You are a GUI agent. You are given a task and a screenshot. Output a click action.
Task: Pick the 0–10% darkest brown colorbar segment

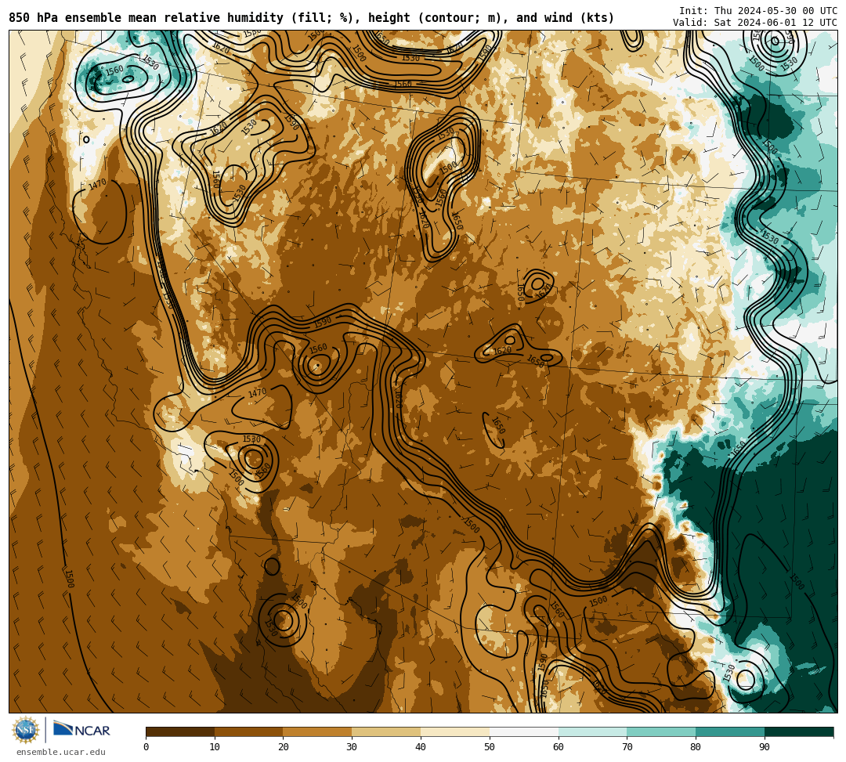point(180,731)
